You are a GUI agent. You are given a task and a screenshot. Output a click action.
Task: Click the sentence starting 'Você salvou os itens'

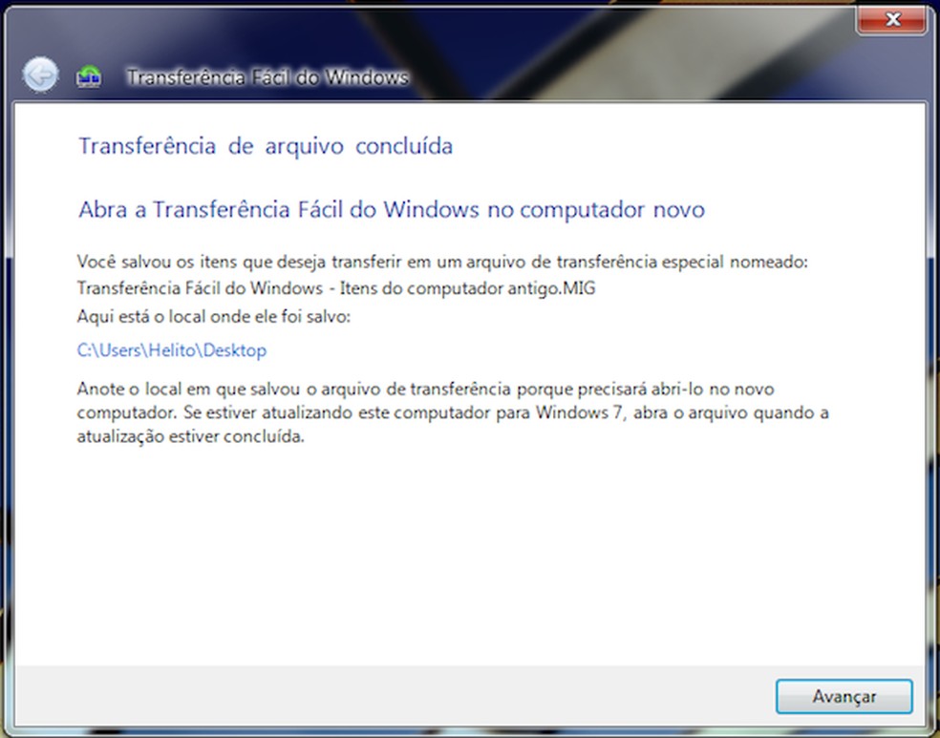point(442,262)
